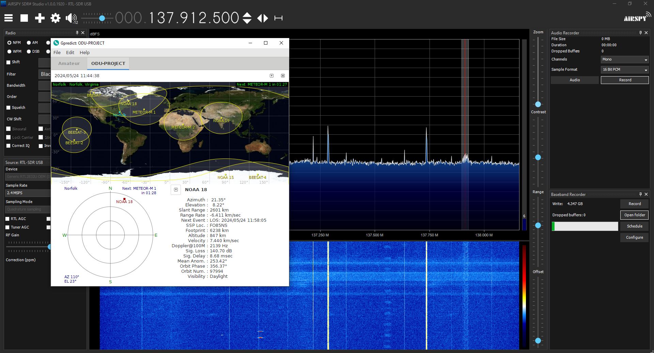
Task: Pin the Radio panel
Action: point(77,33)
